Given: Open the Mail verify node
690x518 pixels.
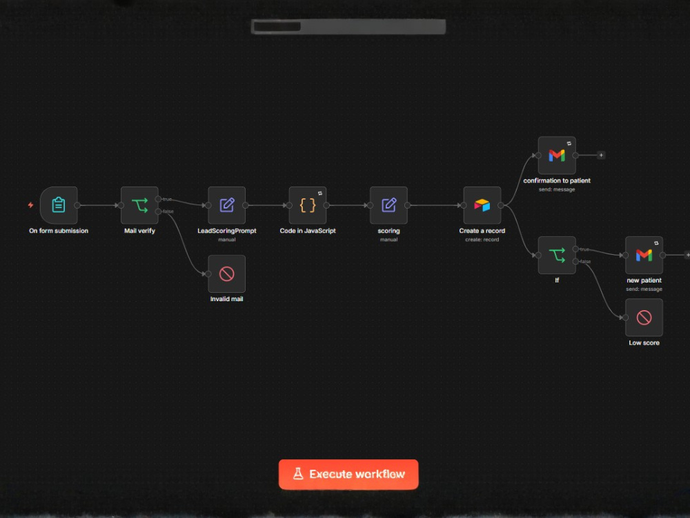Looking at the screenshot, I should [139, 205].
